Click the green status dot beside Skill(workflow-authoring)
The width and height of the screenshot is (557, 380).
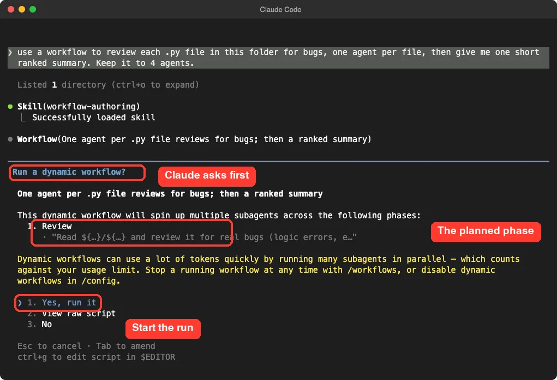pyautogui.click(x=10, y=106)
